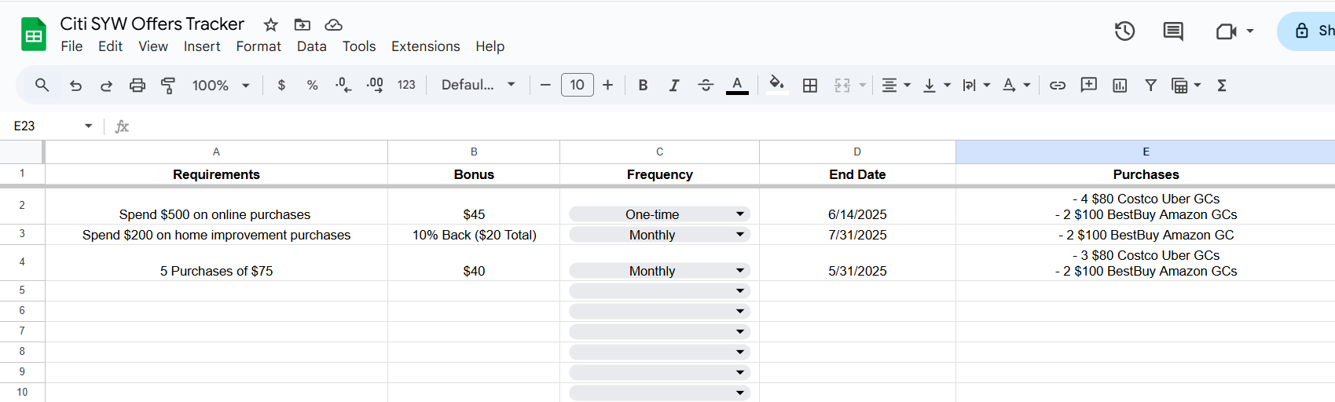Expand the zoom 100% dropdown
The height and width of the screenshot is (402, 1335).
221,86
